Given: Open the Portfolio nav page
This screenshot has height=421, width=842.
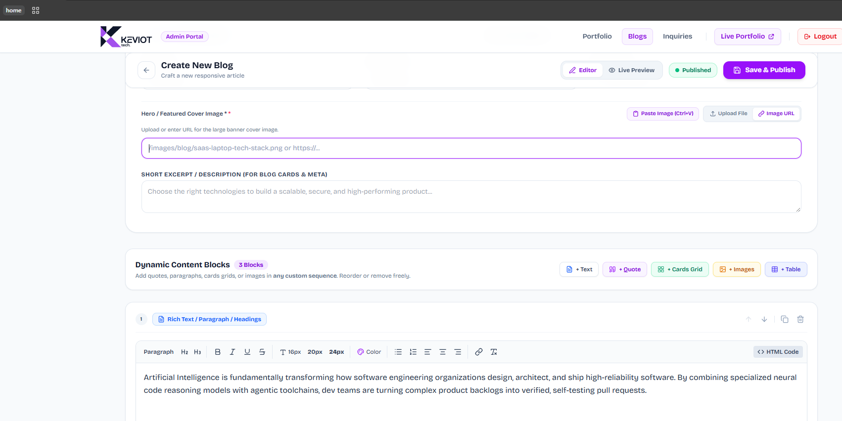Looking at the screenshot, I should click(x=597, y=37).
